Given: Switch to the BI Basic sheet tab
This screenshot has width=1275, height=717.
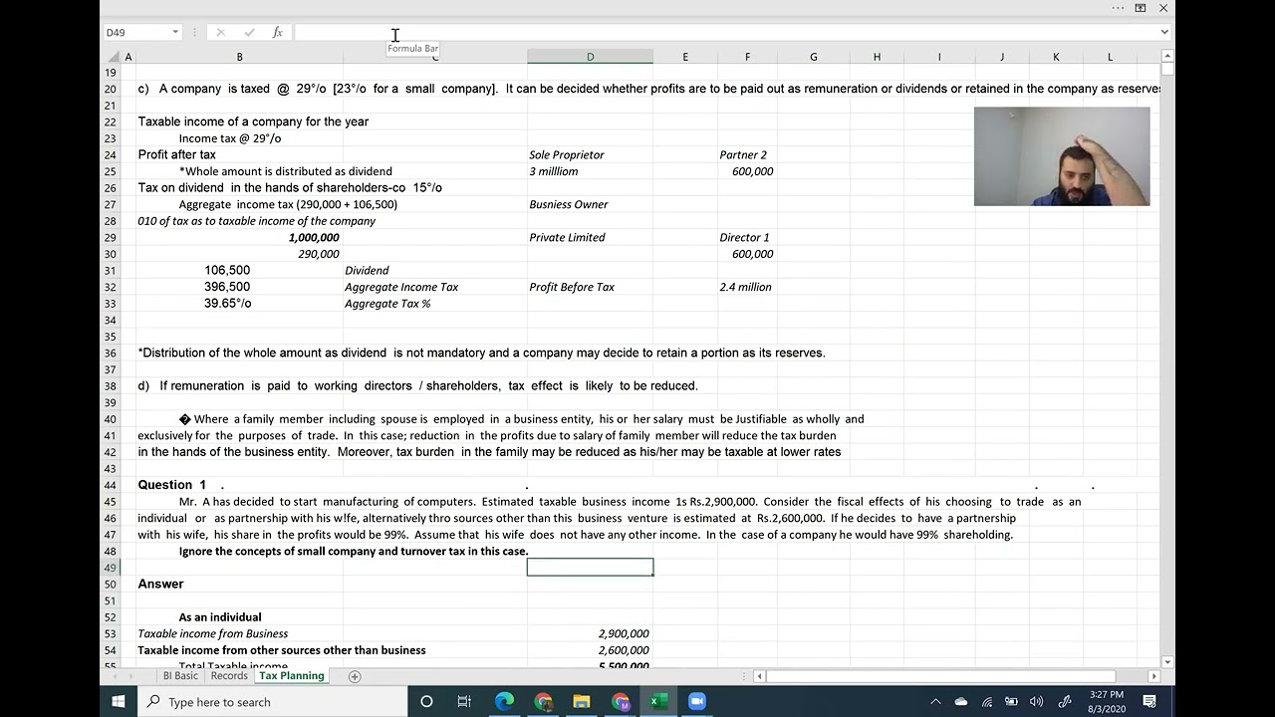Looking at the screenshot, I should 180,675.
